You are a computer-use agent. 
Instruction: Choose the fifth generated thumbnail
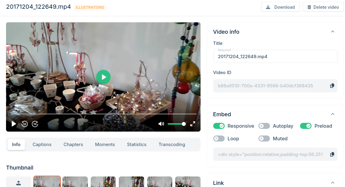coord(160,182)
